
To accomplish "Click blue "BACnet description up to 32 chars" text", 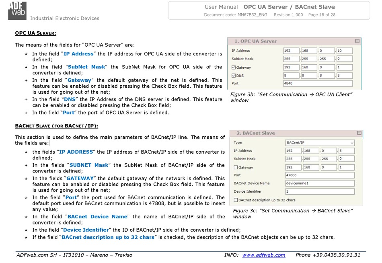I will [108, 237].
